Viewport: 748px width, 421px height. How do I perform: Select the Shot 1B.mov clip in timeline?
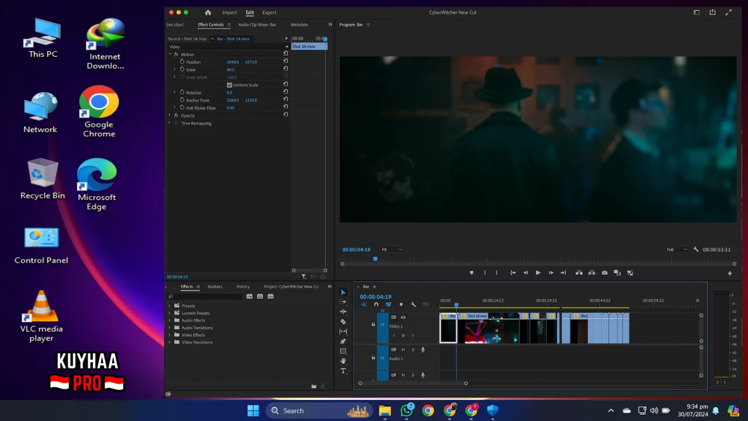point(489,329)
